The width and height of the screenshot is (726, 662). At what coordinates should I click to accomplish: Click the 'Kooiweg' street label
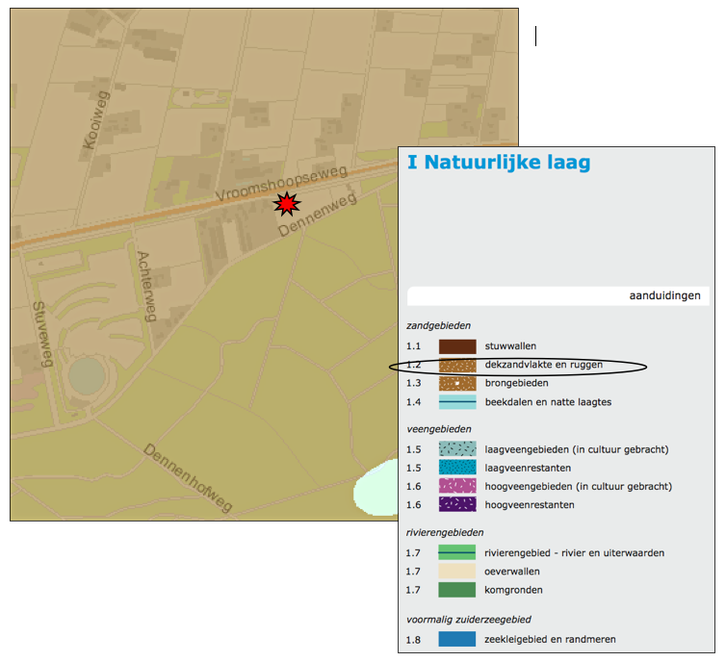click(x=96, y=120)
